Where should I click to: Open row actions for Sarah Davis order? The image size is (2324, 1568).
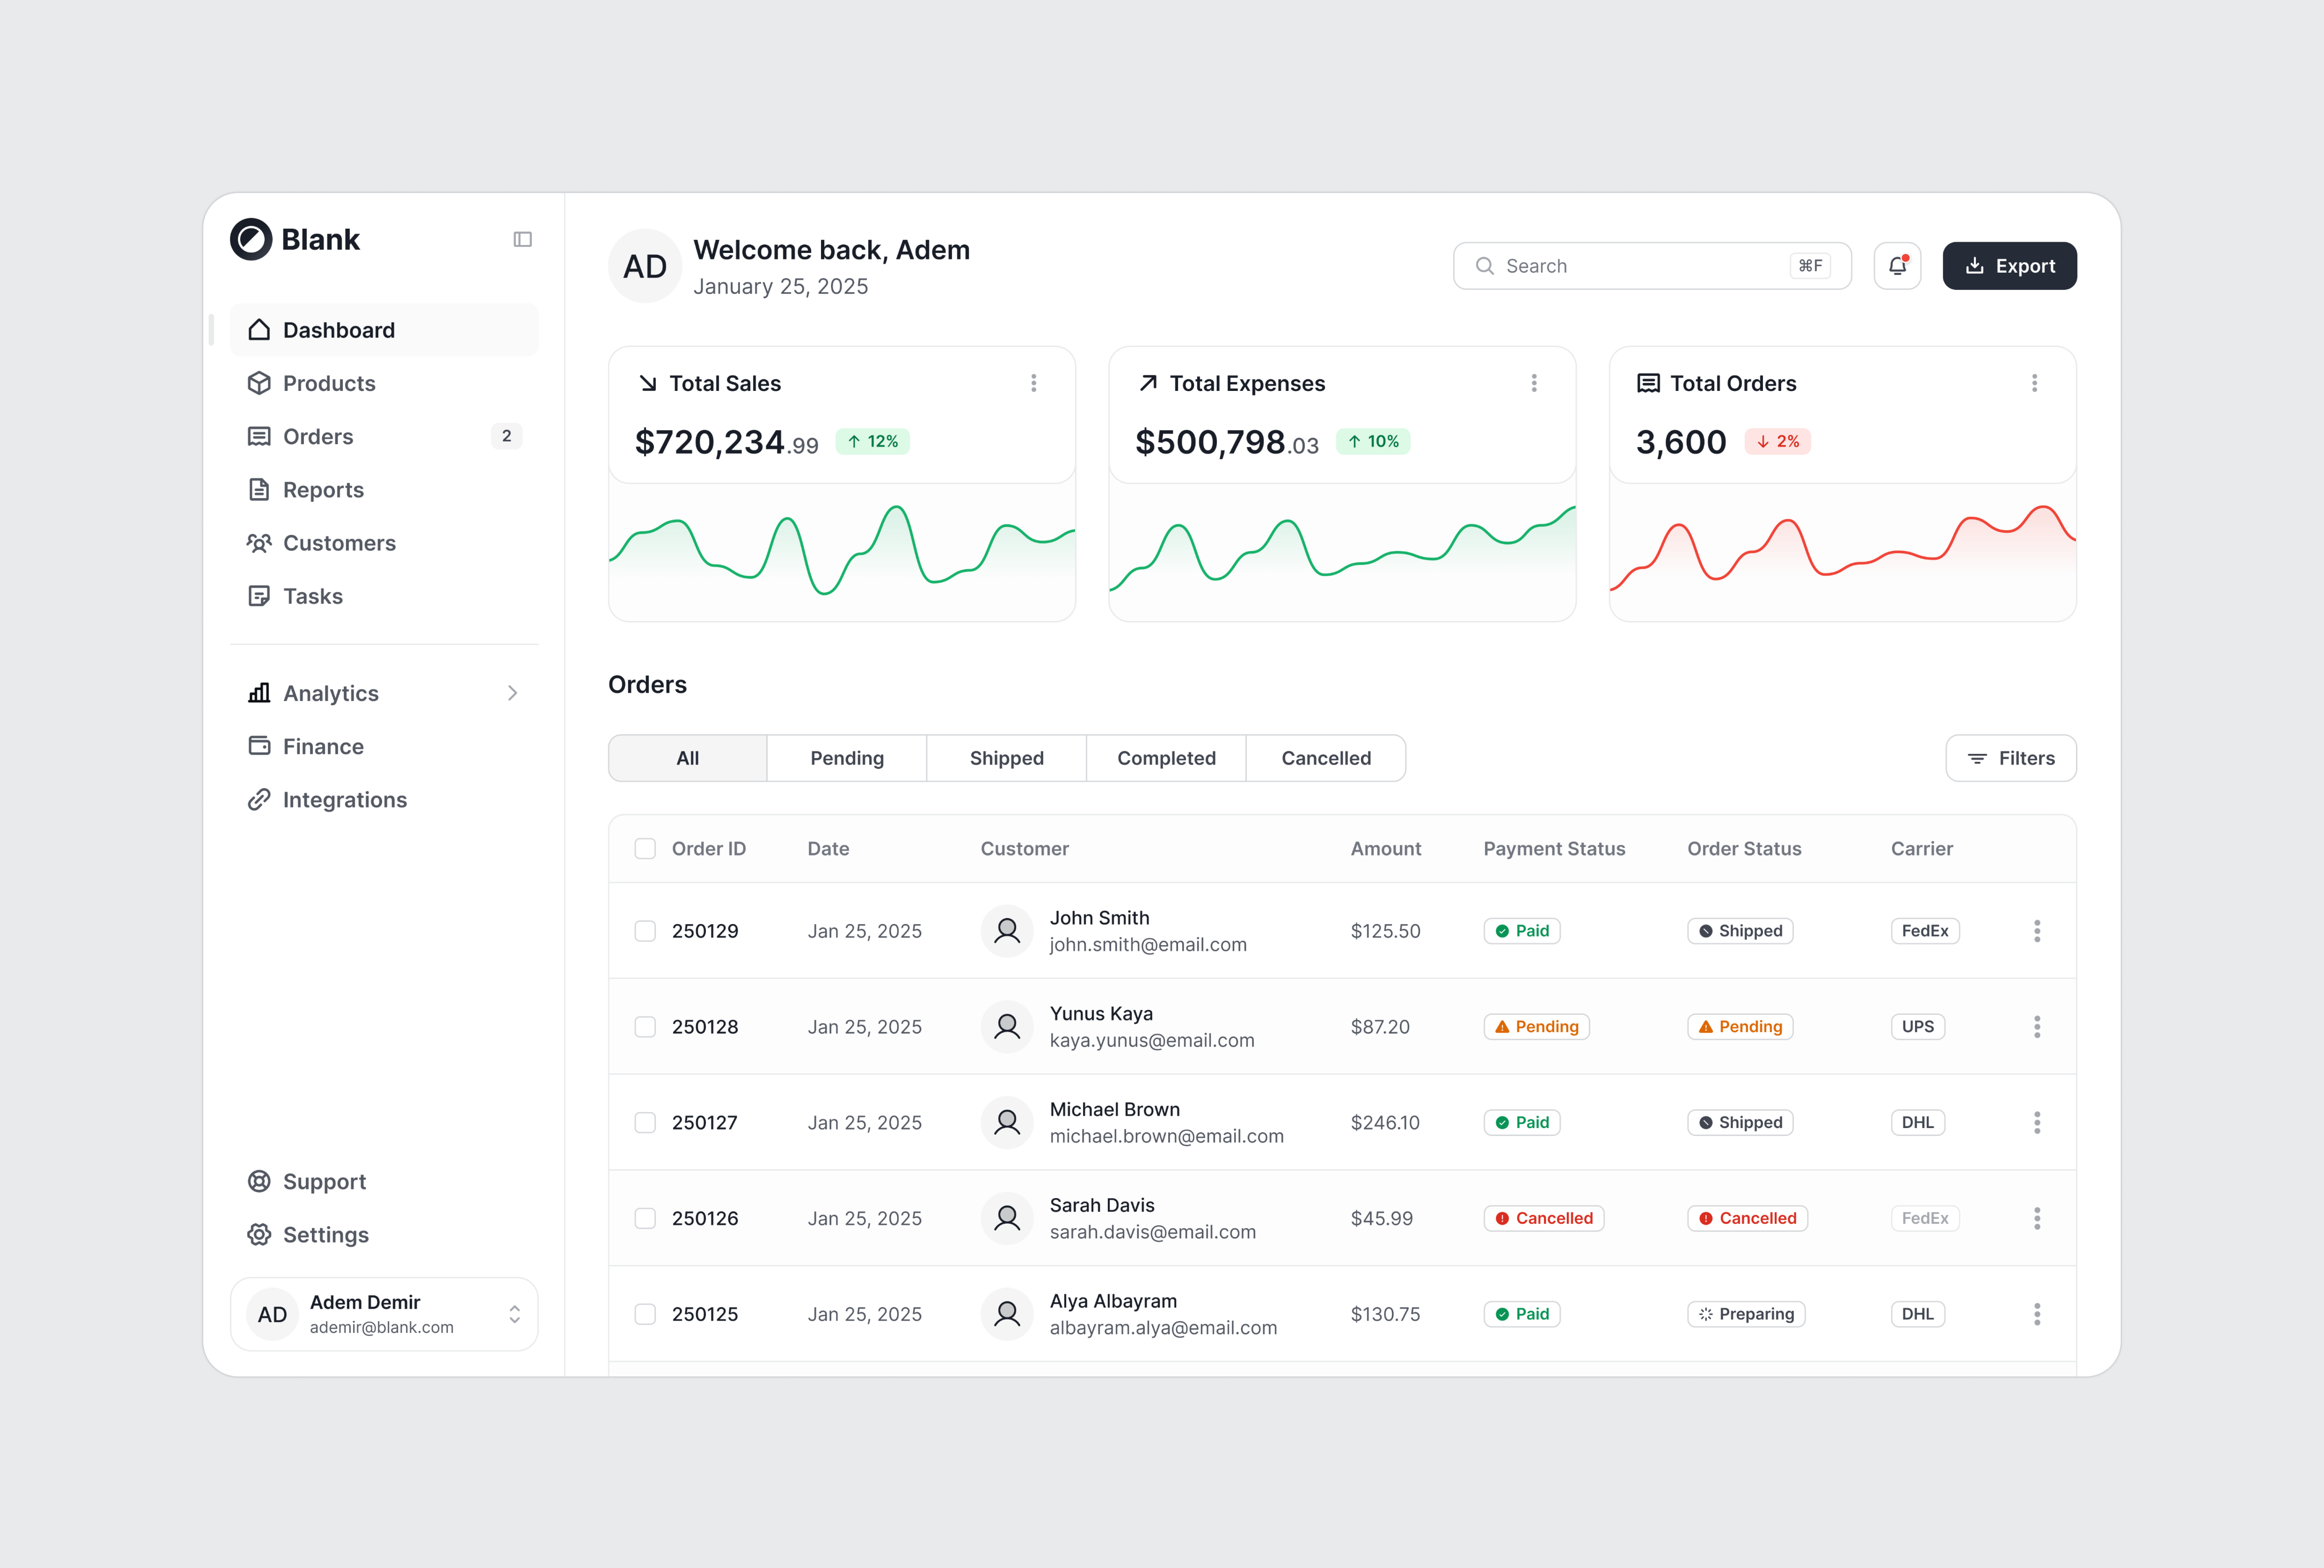(x=2037, y=1217)
